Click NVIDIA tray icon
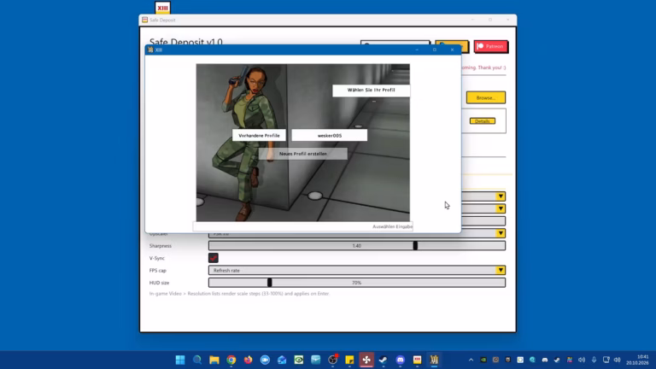The width and height of the screenshot is (656, 369). coord(483,360)
